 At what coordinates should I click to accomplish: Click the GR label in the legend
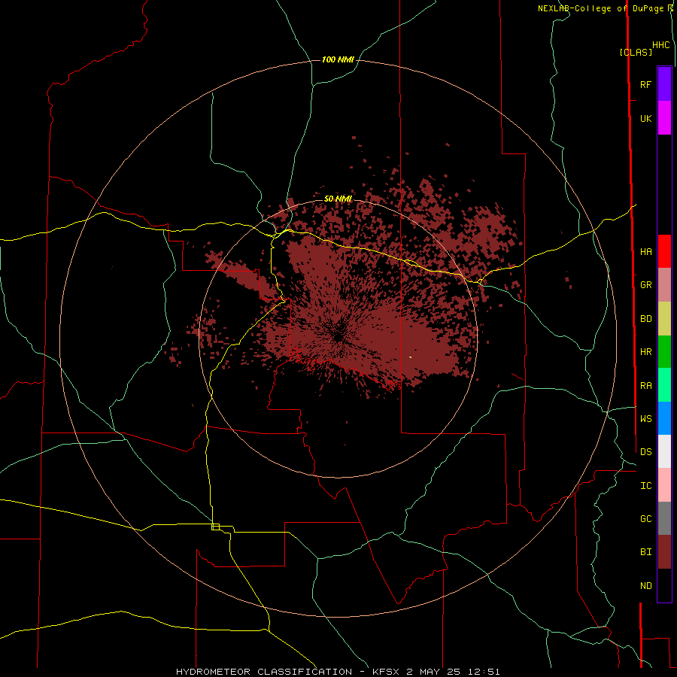[x=645, y=285]
